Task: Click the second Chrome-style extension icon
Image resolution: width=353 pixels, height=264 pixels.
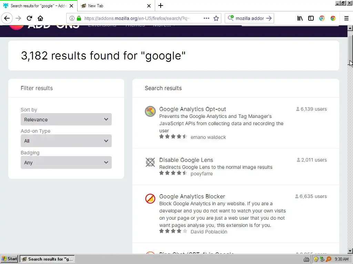Action: click(333, 18)
